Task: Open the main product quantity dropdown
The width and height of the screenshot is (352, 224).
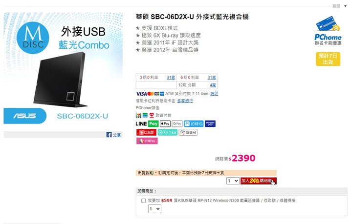Action: click(233, 181)
